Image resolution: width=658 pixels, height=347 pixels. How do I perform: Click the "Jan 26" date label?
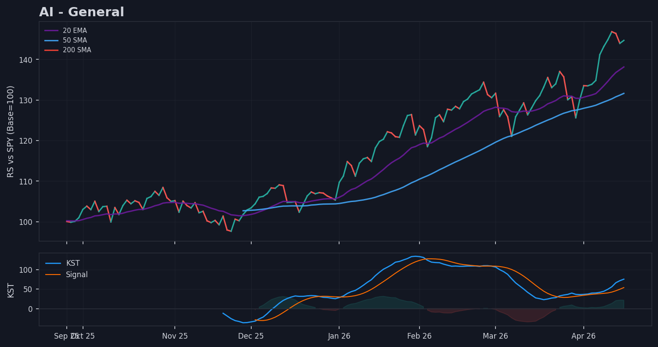point(339,336)
